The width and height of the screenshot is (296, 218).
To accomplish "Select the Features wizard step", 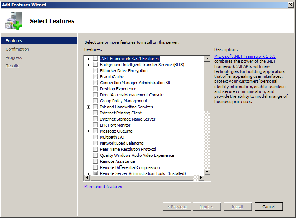I will 39,41.
